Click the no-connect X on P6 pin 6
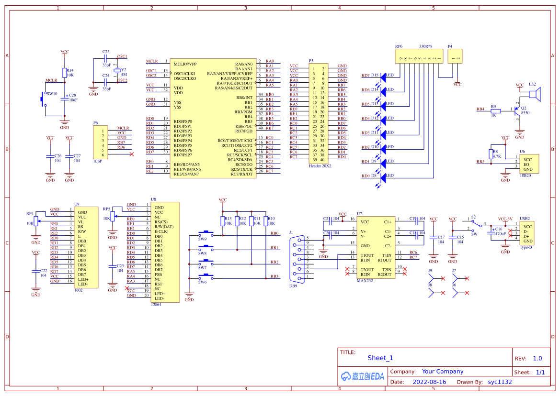The width and height of the screenshot is (560, 396). pos(132,154)
